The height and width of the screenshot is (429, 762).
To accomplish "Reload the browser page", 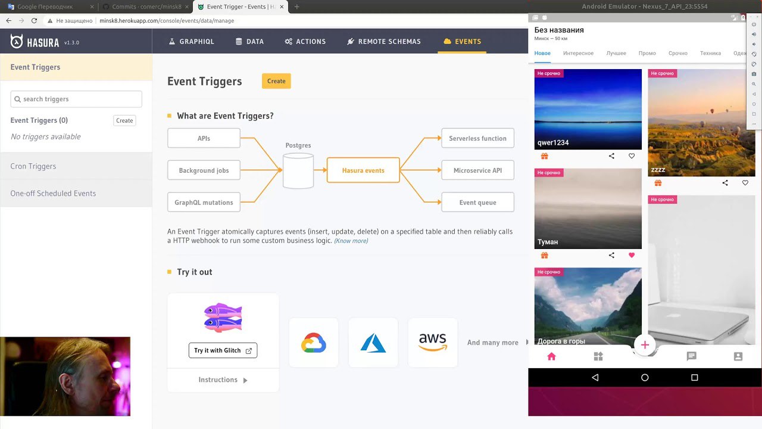I will (x=34, y=20).
